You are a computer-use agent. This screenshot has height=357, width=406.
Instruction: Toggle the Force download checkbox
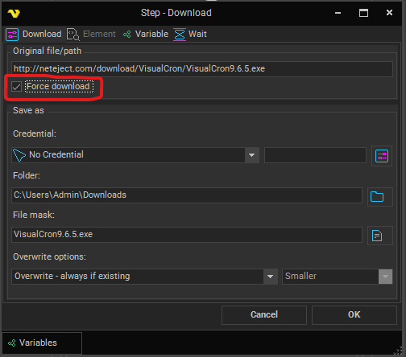point(16,87)
